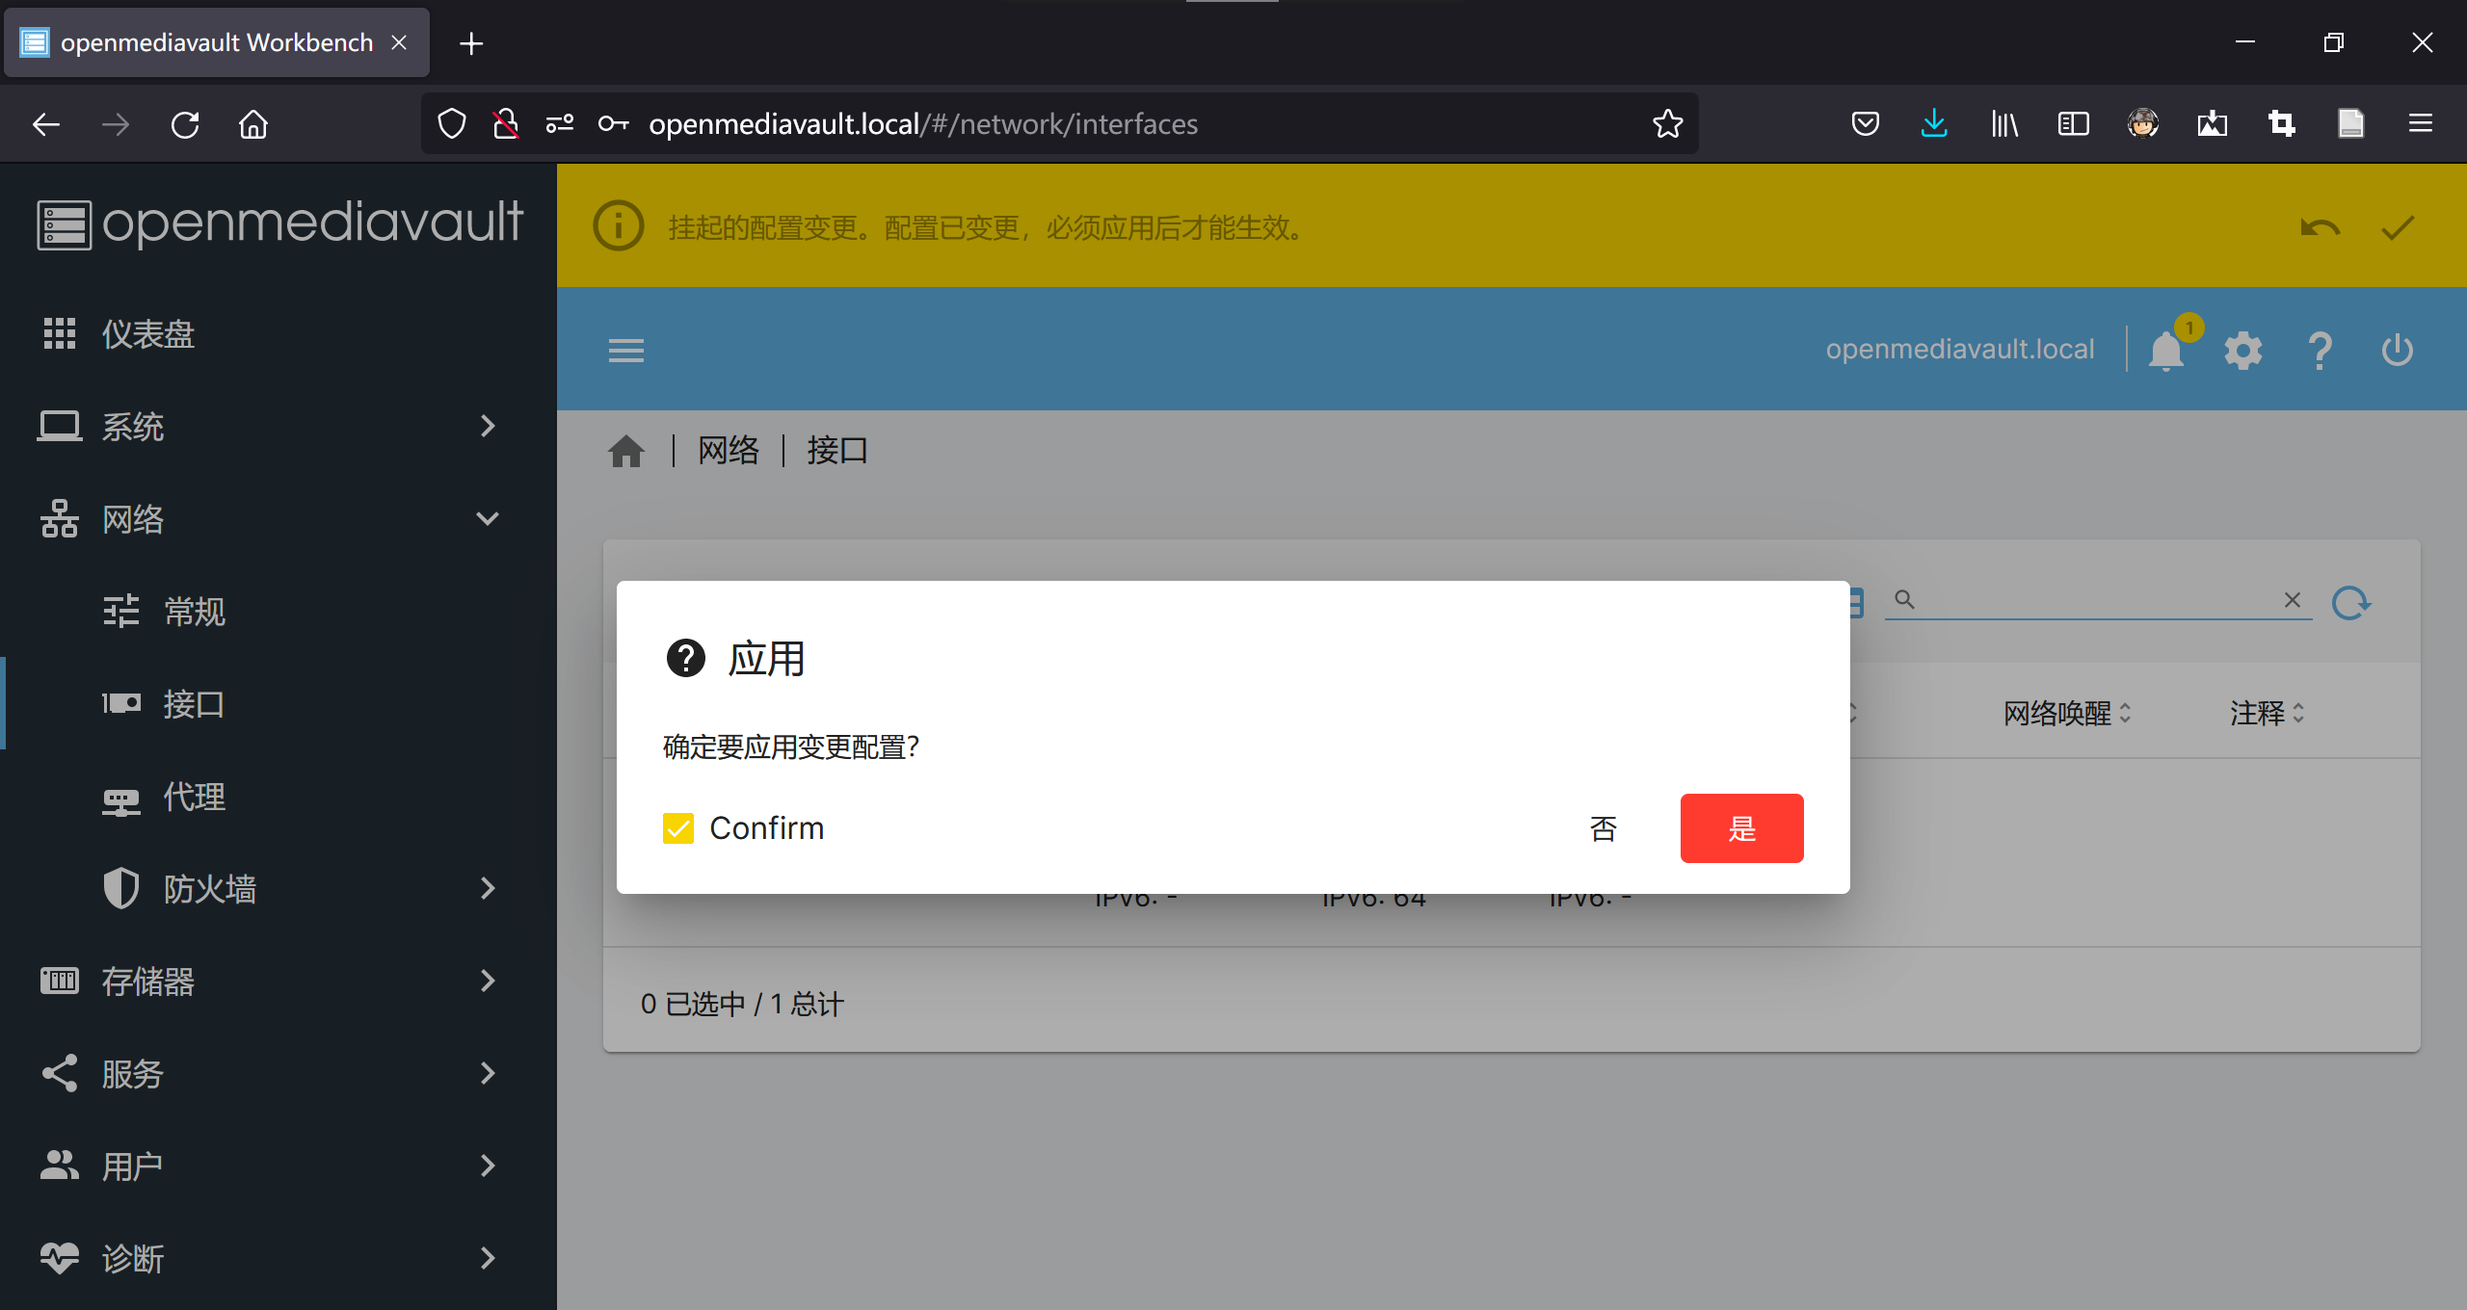
Task: Click the 否 button in dialog
Action: point(1603,828)
